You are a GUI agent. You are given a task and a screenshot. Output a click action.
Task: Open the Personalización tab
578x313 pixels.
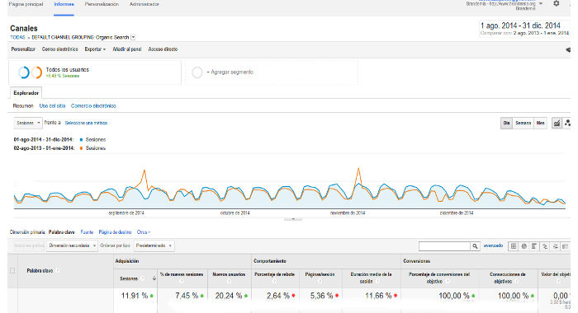[102, 4]
